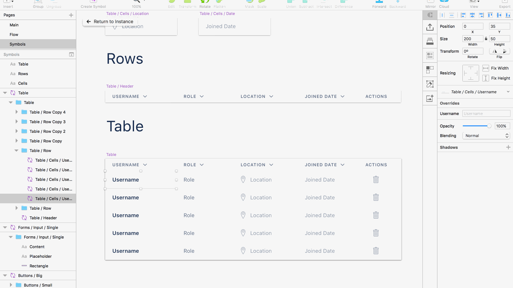Open the Craft stacked layers icon
Screen dimensions: 513x288
pyautogui.click(x=430, y=41)
